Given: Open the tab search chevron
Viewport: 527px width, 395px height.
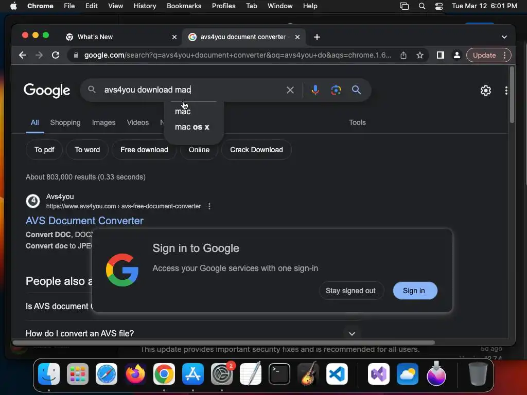Looking at the screenshot, I should [x=504, y=37].
